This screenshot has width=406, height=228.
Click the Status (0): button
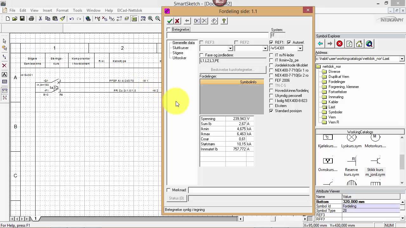[x=176, y=198]
